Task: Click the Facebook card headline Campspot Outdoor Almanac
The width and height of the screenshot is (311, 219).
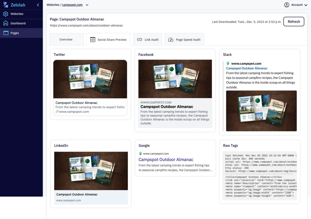Action: click(x=167, y=106)
